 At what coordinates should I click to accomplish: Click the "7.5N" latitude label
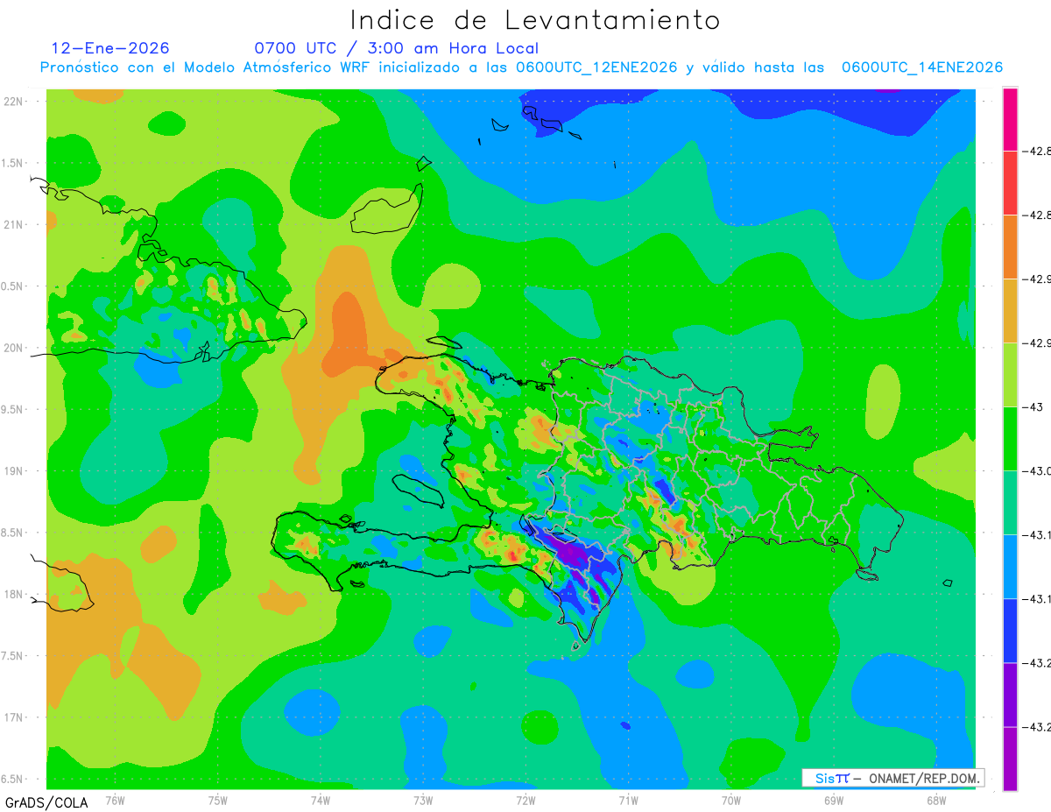pos(13,656)
